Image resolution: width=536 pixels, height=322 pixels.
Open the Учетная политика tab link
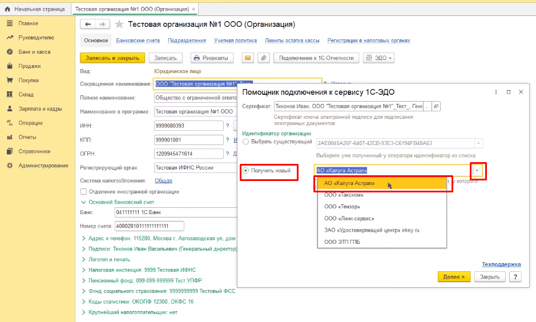click(x=235, y=41)
